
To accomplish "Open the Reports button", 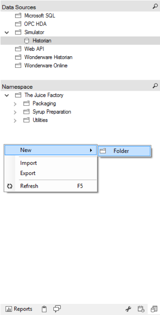I will [x=19, y=309].
